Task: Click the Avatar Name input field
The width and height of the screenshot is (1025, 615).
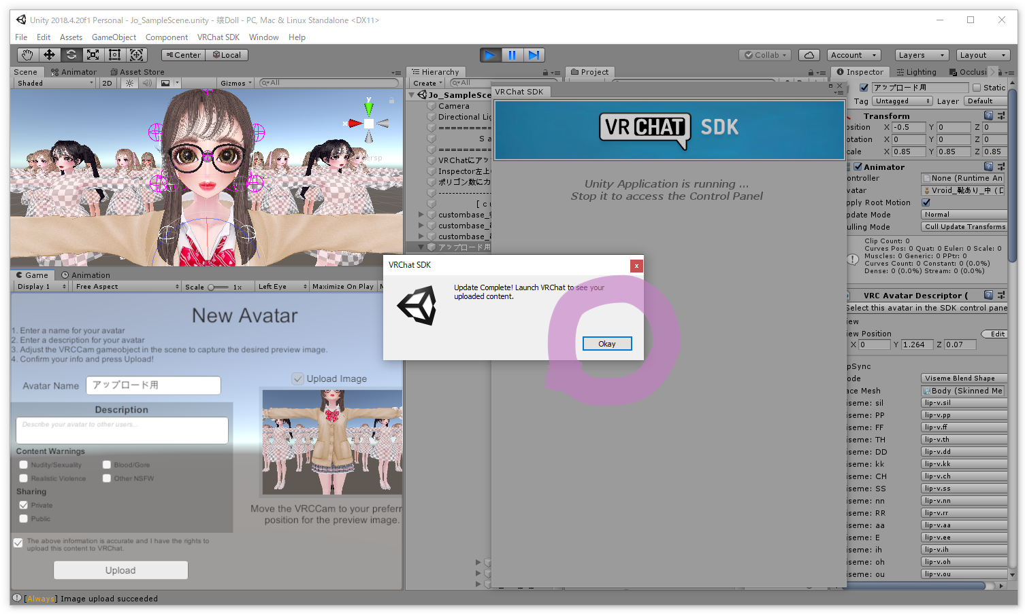Action: pyautogui.click(x=153, y=385)
